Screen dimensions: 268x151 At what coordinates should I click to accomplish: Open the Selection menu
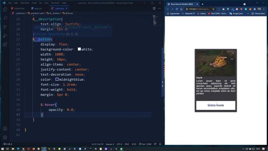tap(25, 3)
